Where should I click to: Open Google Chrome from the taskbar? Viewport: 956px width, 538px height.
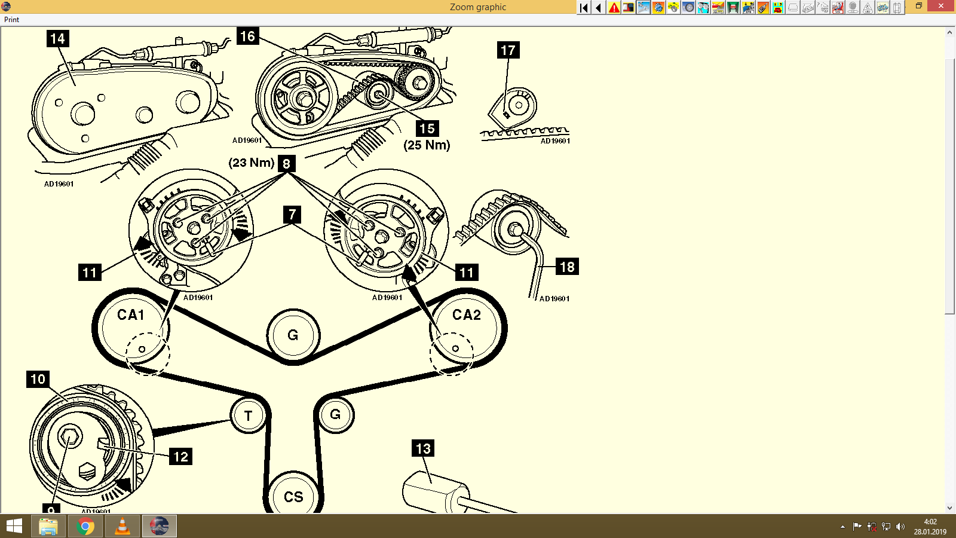coord(85,527)
